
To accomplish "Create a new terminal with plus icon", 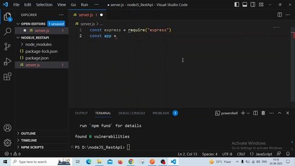I will 243,113.
